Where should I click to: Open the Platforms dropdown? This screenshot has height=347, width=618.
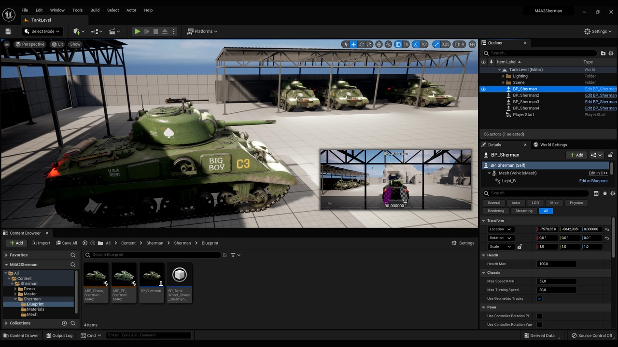(202, 31)
